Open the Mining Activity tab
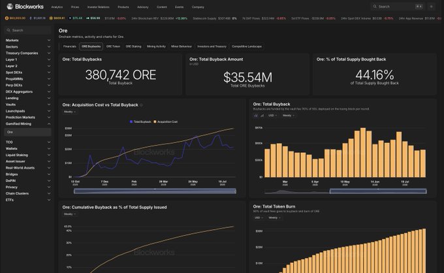 point(156,46)
